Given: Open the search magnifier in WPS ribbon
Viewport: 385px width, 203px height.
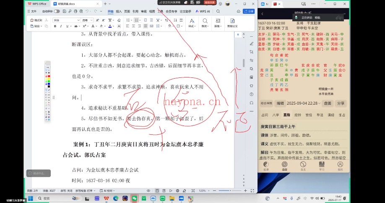Looking at the screenshot, I should (x=218, y=11).
